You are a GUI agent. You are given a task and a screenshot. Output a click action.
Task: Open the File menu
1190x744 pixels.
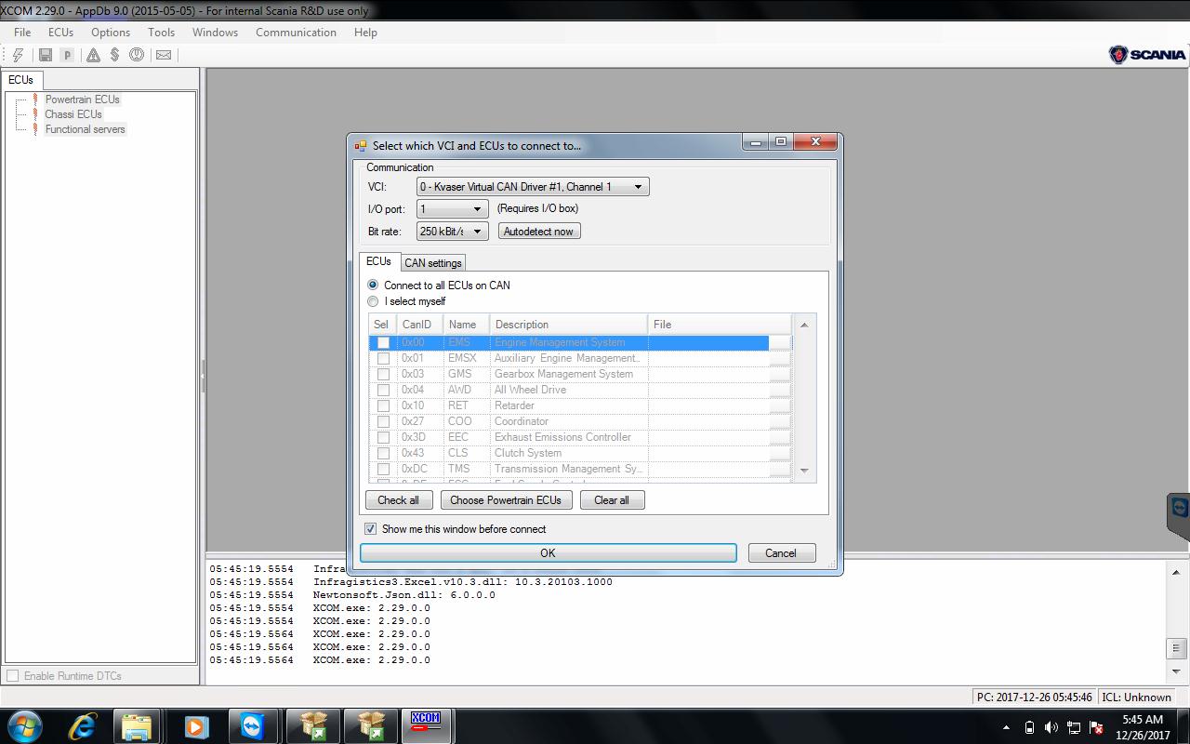click(22, 32)
